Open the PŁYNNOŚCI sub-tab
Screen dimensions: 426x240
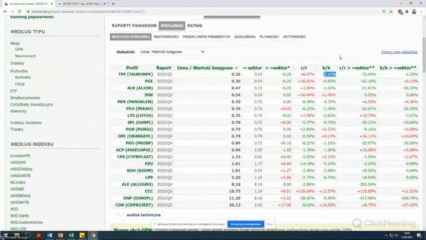tap(269, 37)
